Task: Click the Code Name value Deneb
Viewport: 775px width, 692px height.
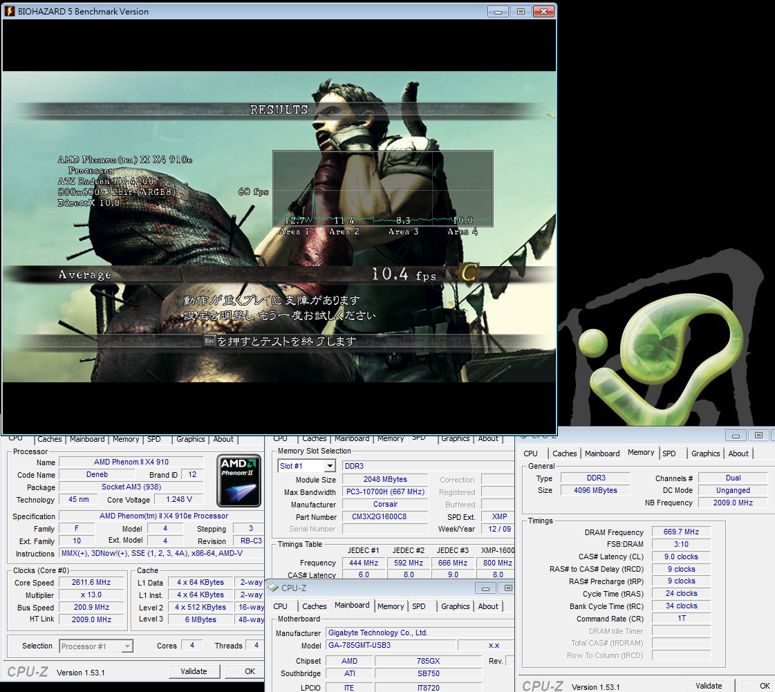Action: (97, 474)
